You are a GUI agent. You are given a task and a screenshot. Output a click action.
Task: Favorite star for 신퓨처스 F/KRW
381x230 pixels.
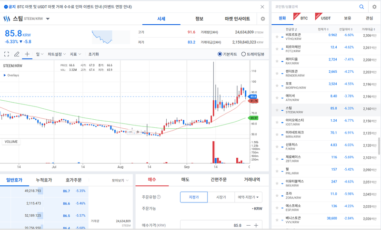point(277,147)
